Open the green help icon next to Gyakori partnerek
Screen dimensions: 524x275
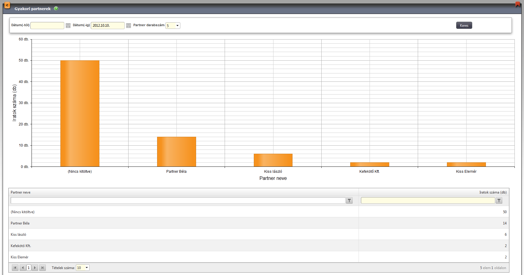click(56, 9)
